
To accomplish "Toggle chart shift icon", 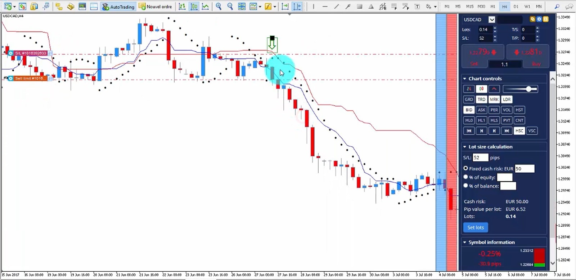I will coord(297,6).
